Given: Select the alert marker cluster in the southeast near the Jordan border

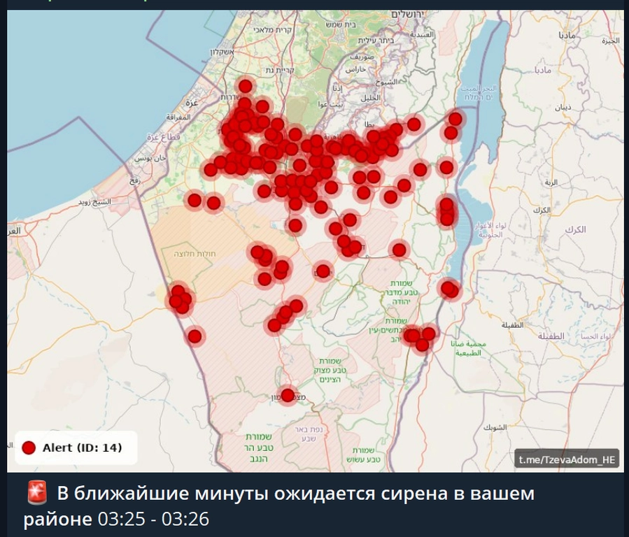Looking at the screenshot, I should pos(418,337).
